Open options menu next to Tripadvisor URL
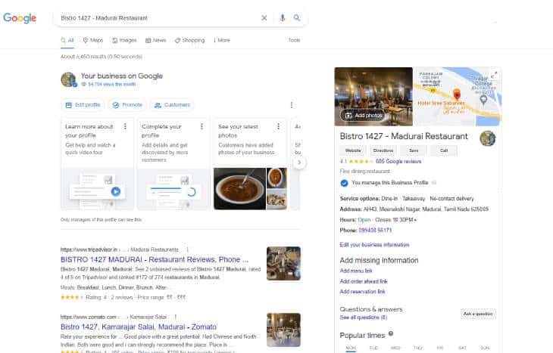This screenshot has height=353, width=553. pyautogui.click(x=187, y=249)
